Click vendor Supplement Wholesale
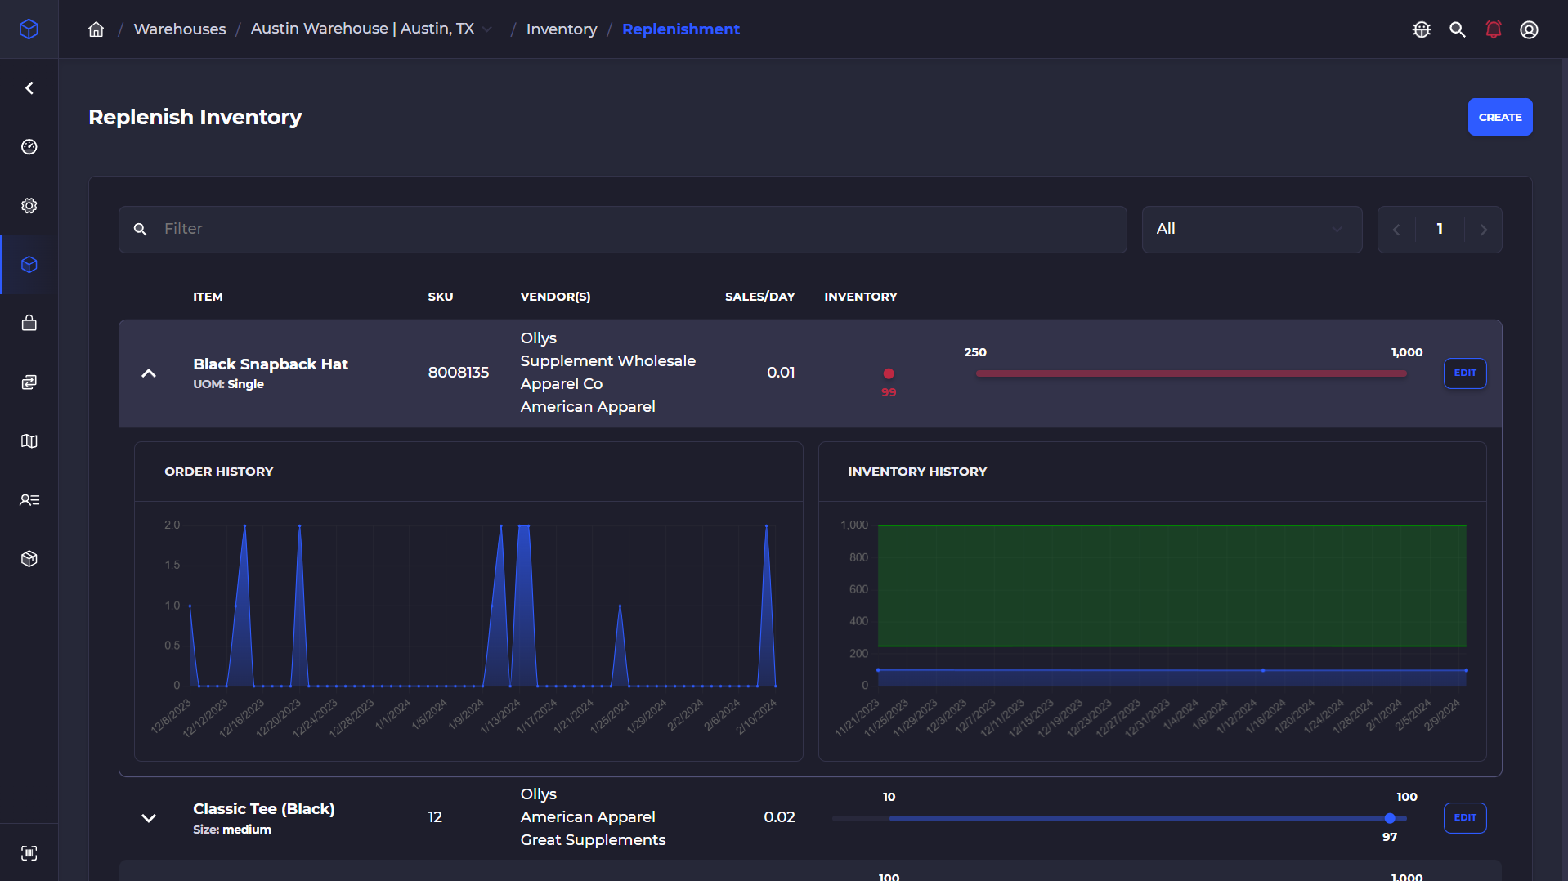Viewport: 1568px width, 881px height. [x=608, y=361]
